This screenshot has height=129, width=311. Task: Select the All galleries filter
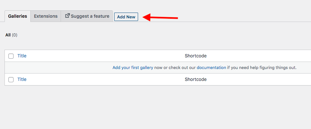(x=8, y=35)
